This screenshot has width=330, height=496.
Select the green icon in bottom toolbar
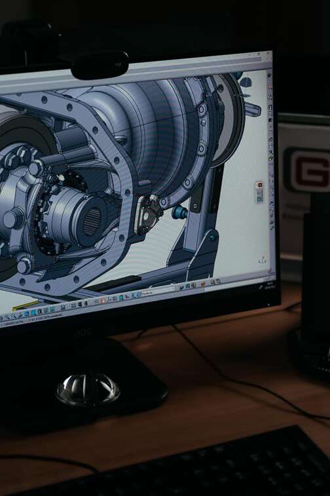coord(120,297)
